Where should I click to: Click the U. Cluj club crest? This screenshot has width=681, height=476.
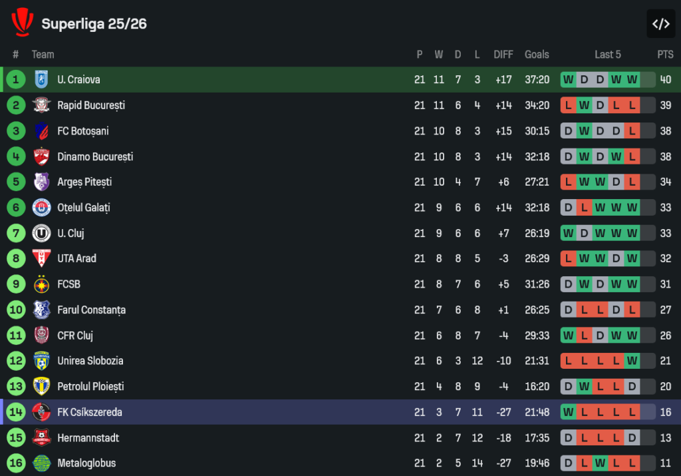click(41, 234)
